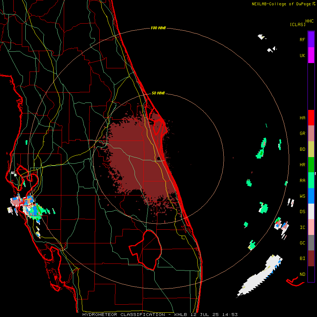Screen dimensions: 317x317
Task: Click the 'UK' legend label
Action: 302,56
